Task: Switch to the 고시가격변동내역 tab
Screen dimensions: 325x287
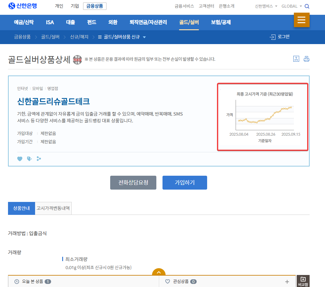Action: click(53, 208)
